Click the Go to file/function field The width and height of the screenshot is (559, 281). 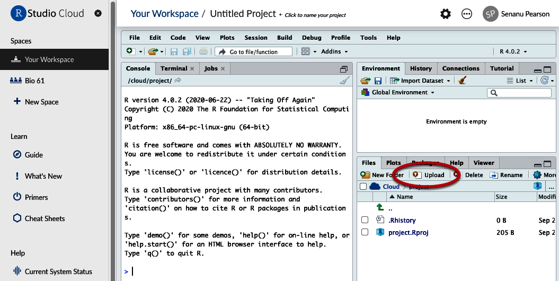tap(253, 52)
